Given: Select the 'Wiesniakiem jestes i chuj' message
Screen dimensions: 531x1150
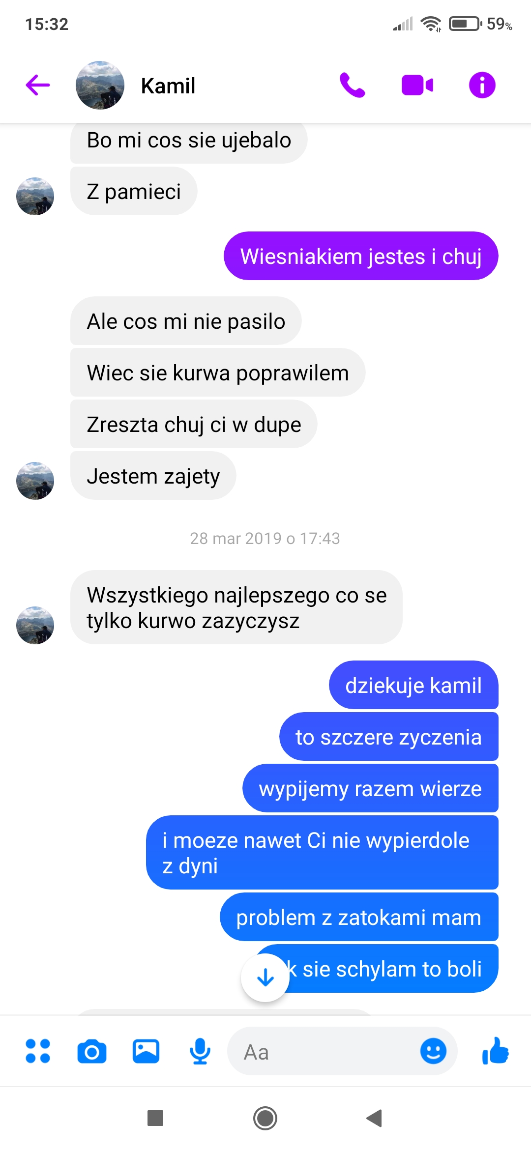Looking at the screenshot, I should coord(361,256).
